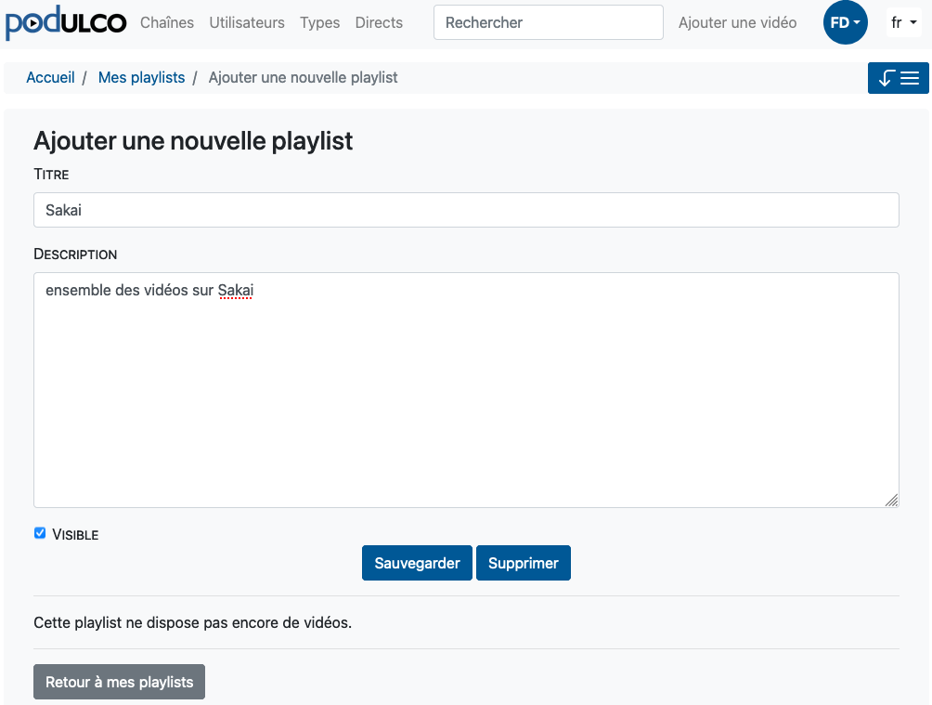This screenshot has width=932, height=705.
Task: Click the current breadcrumb Ajouter une nouvelle playlist
Action: click(304, 77)
